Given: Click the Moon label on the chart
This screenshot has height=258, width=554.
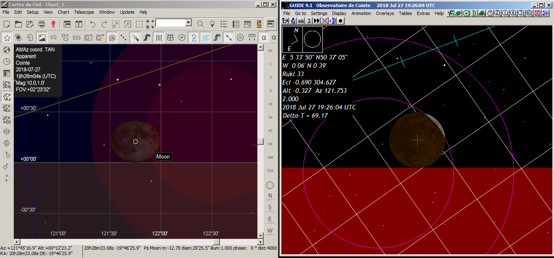Looking at the screenshot, I should (x=163, y=156).
